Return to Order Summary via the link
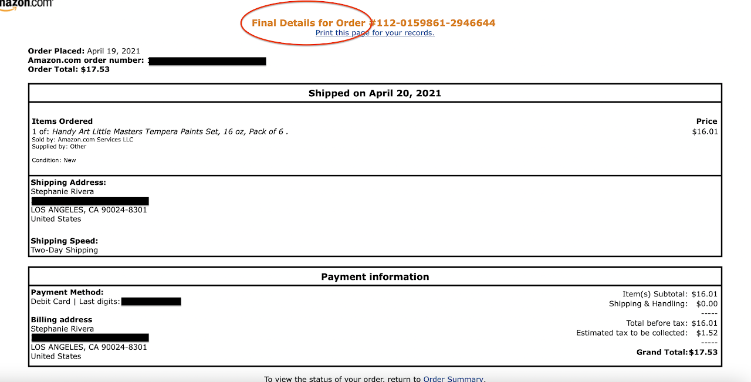This screenshot has height=382, width=751. tap(453, 378)
